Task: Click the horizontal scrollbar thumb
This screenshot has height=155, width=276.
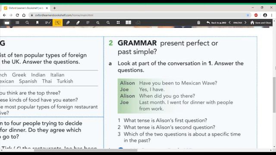Action: [85, 150]
